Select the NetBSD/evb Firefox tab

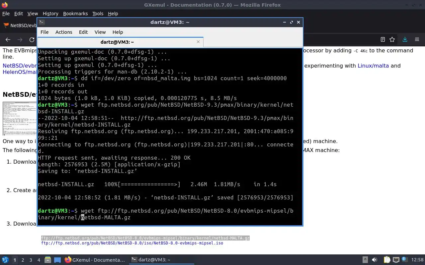click(20, 26)
